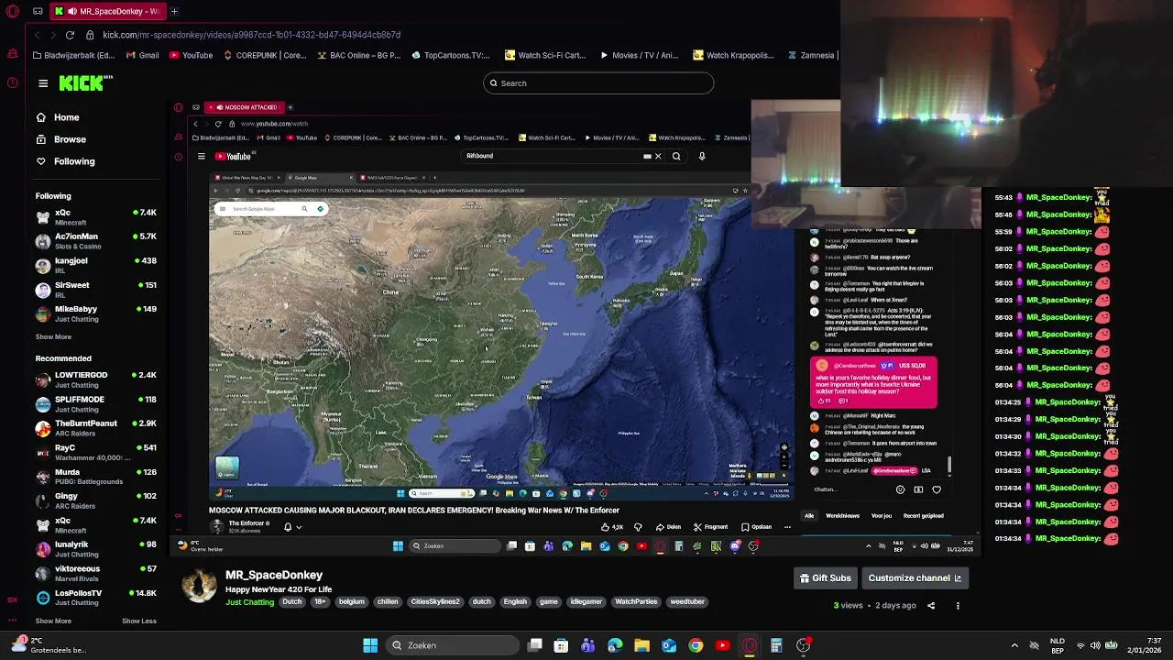
Task: Open TheBurntPeanut recommended channel
Action: 95,428
